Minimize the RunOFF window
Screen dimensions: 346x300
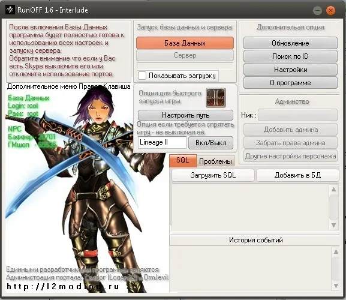317,10
